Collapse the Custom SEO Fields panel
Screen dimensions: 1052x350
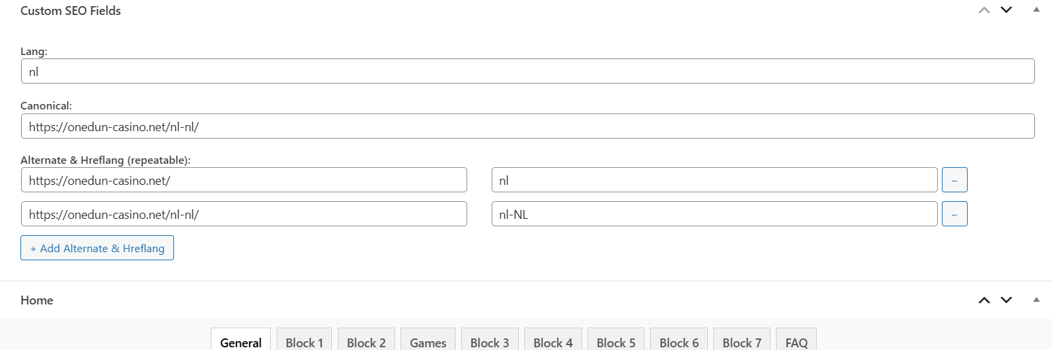tap(1036, 10)
